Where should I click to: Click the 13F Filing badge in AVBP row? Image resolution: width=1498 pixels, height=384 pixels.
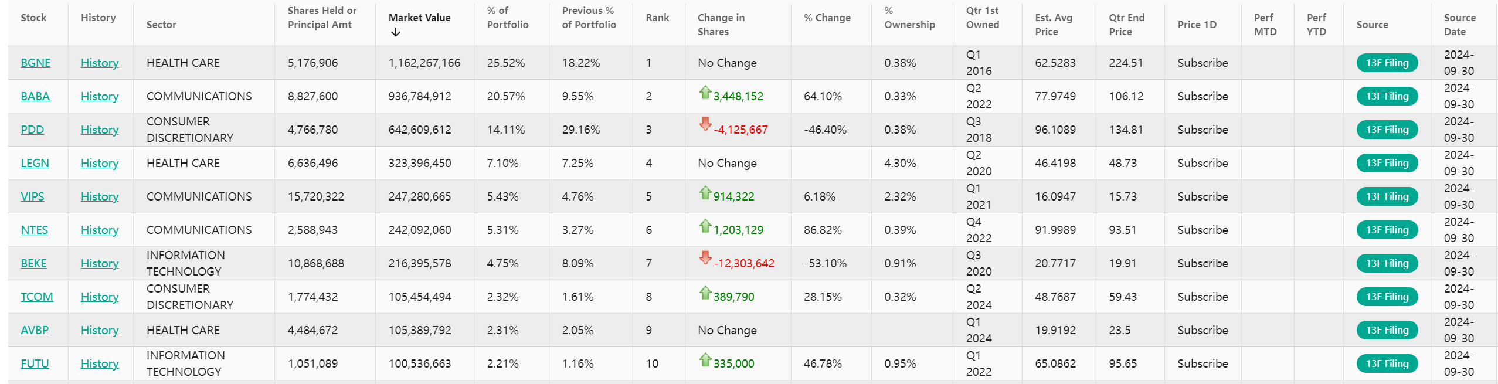click(x=1387, y=330)
